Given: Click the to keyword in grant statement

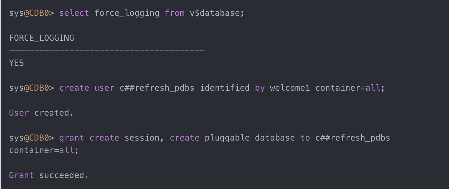Looking at the screenshot, I should (305, 138).
